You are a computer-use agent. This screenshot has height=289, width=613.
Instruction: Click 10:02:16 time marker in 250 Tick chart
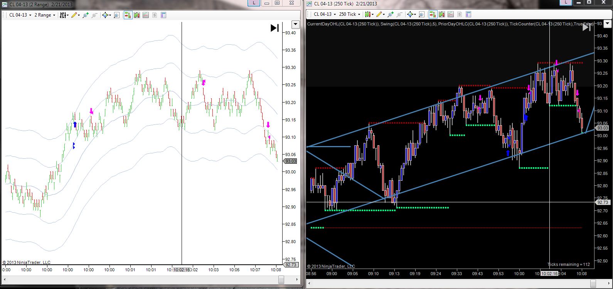[549, 274]
